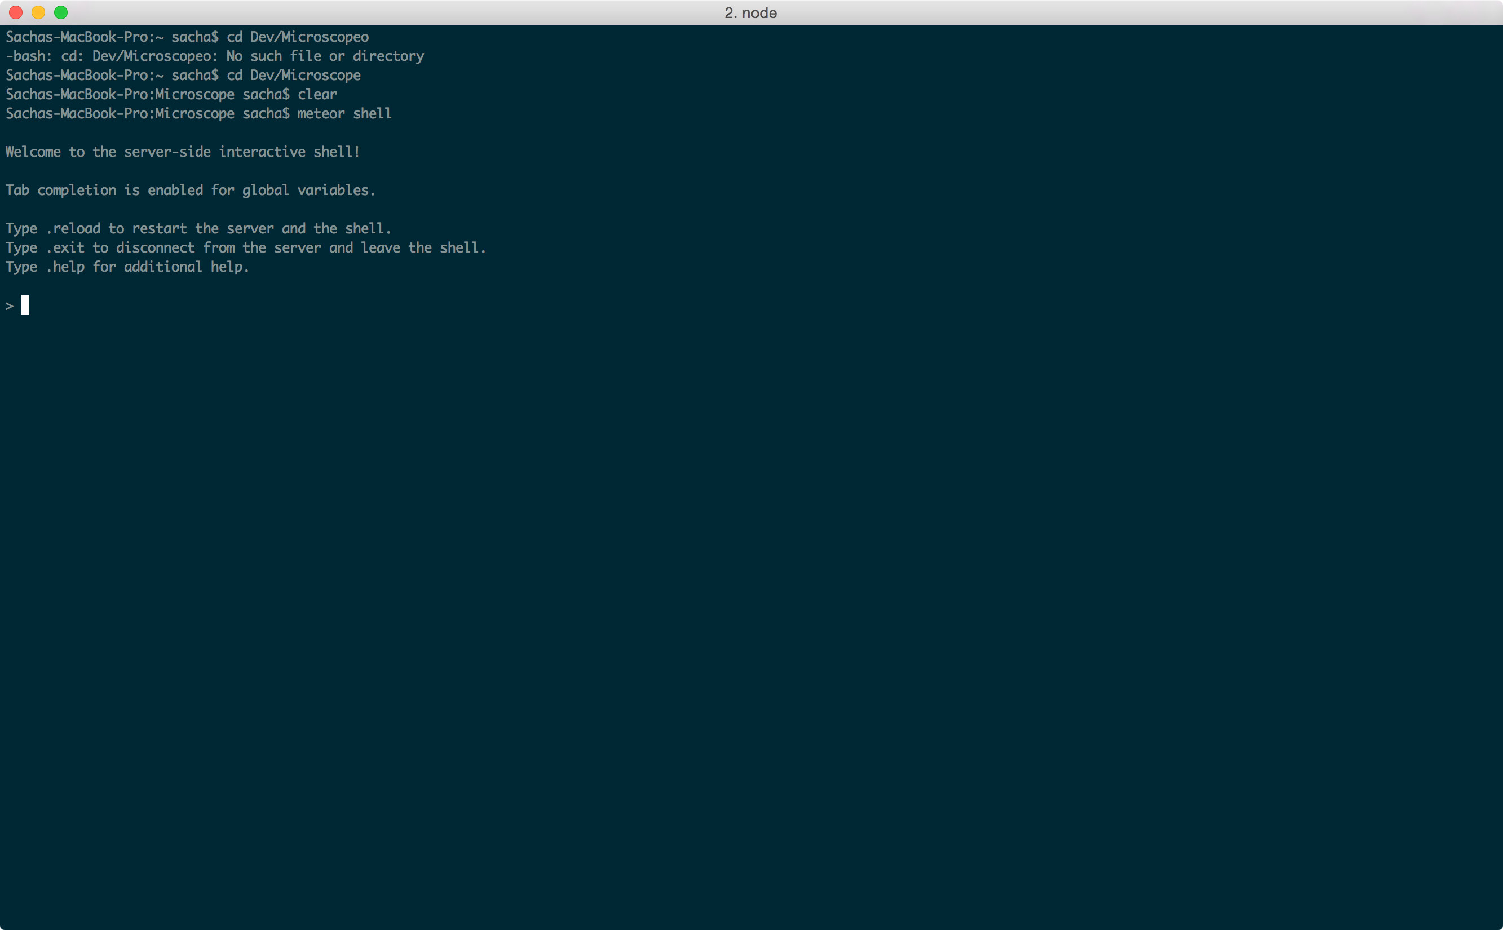This screenshot has width=1503, height=930.
Task: Click 'additional help.' at end of help line
Action: coord(187,267)
